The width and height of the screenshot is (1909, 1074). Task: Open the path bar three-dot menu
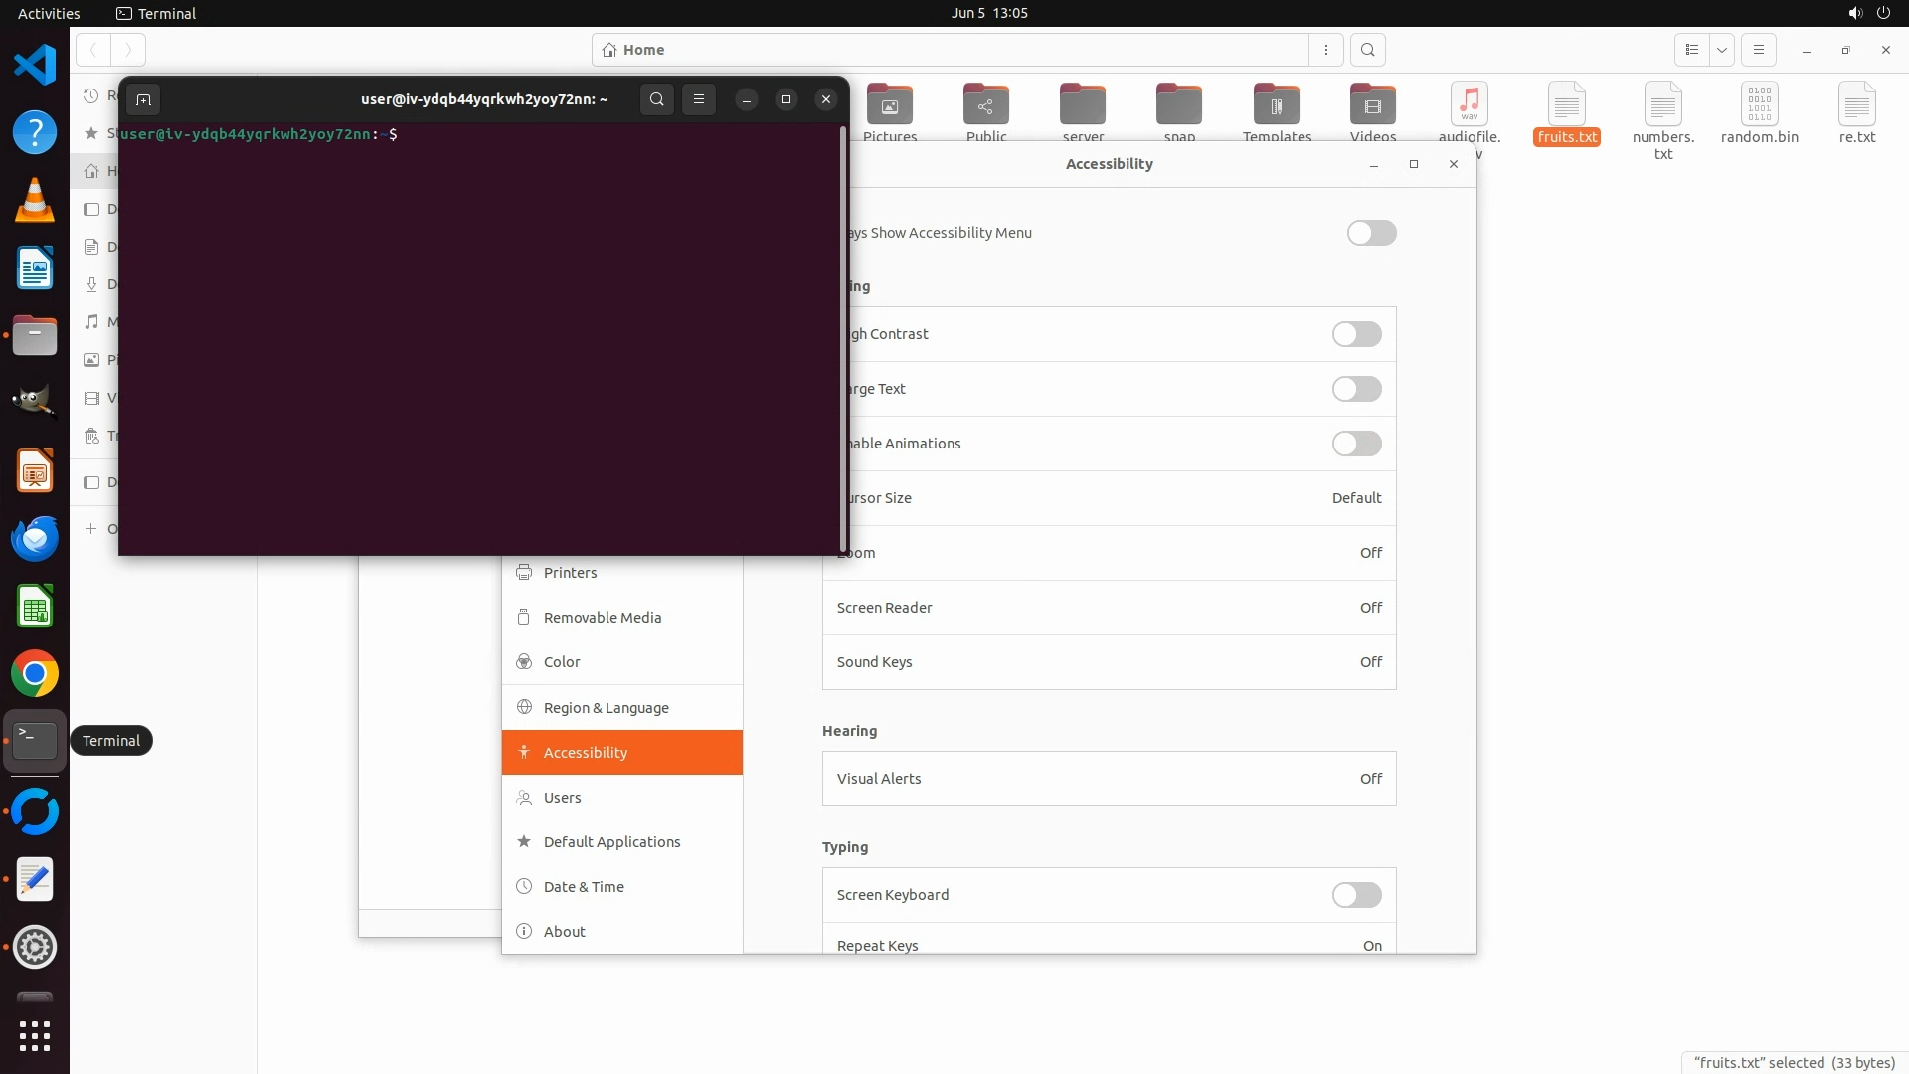click(x=1325, y=50)
